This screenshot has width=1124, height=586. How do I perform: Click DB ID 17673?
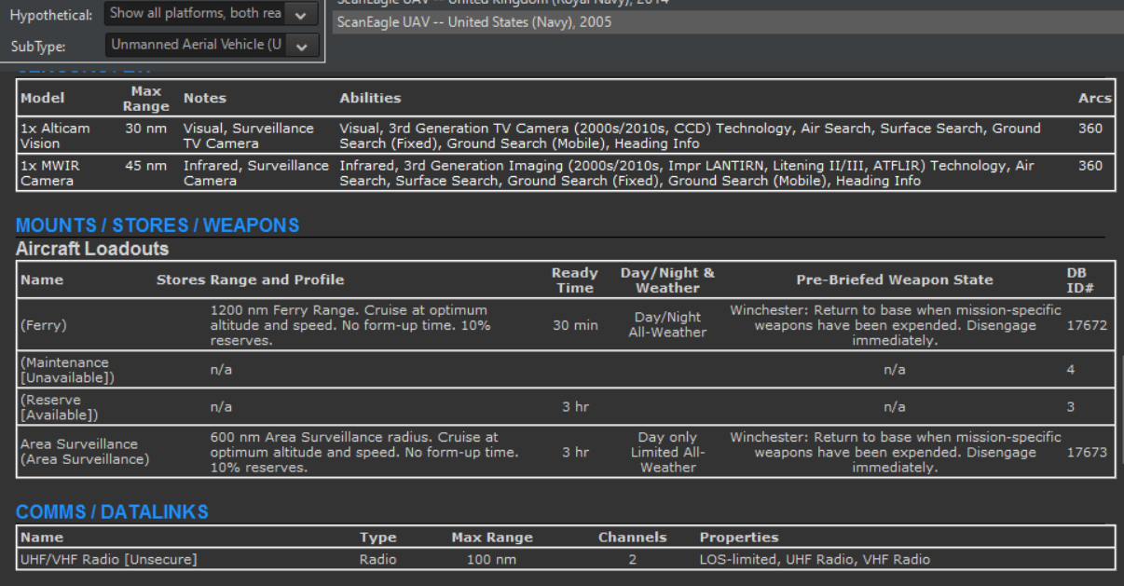click(1087, 452)
